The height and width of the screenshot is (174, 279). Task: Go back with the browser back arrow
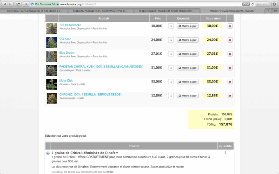point(5,4)
